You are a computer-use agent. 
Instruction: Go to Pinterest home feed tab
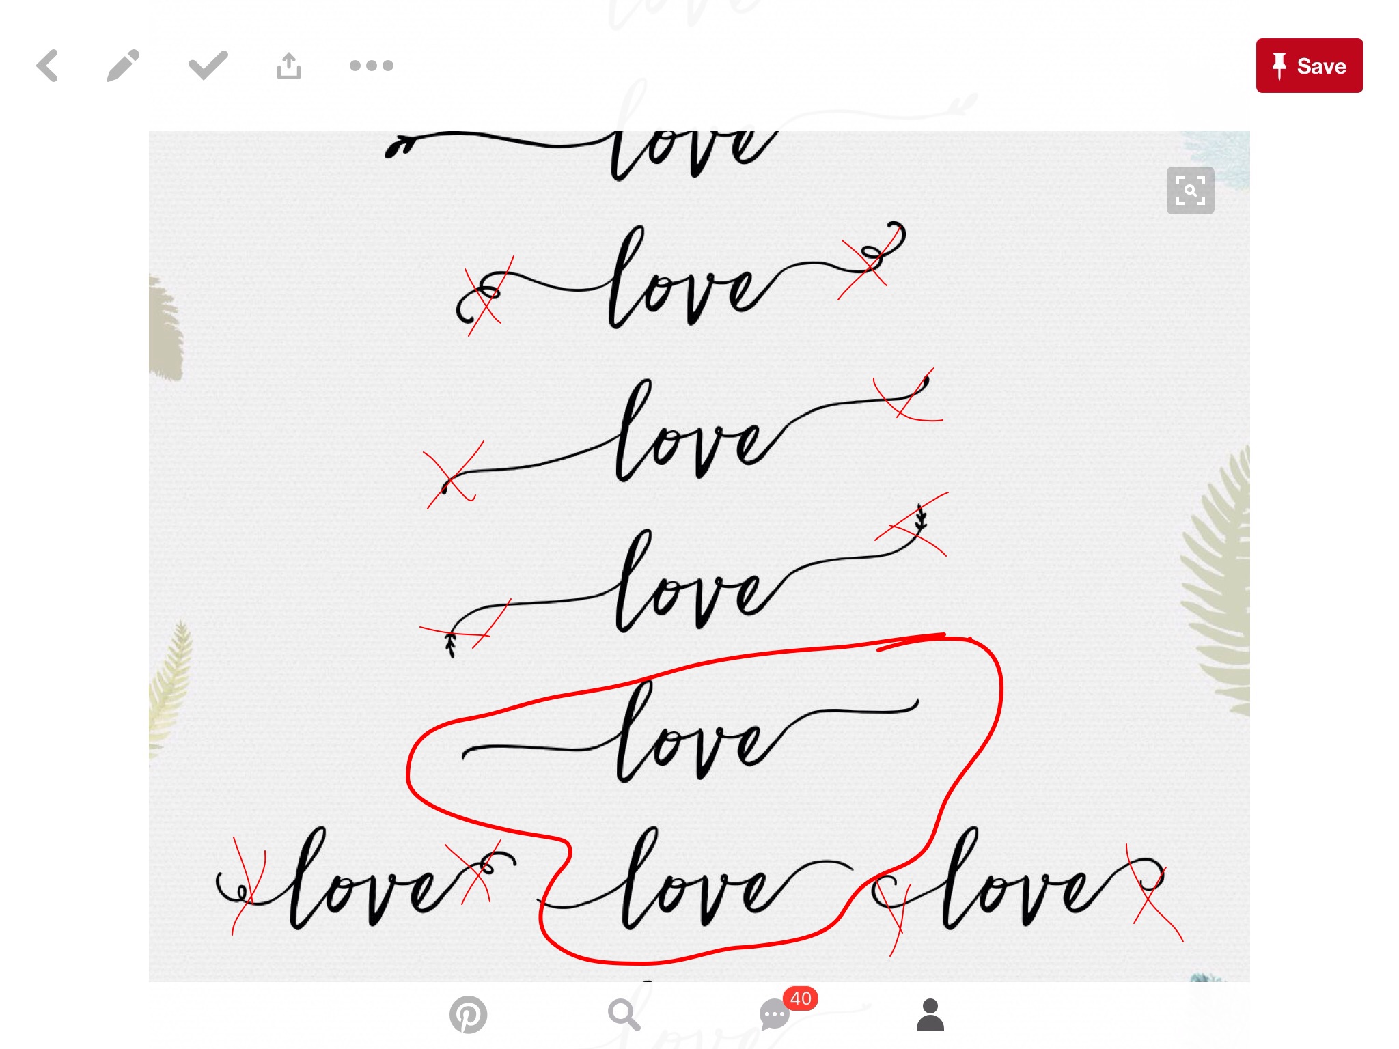pyautogui.click(x=468, y=1014)
